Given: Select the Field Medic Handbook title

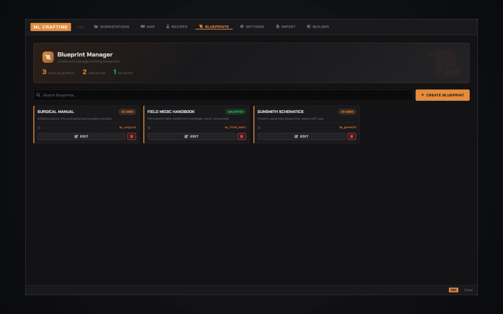Looking at the screenshot, I should tap(171, 112).
